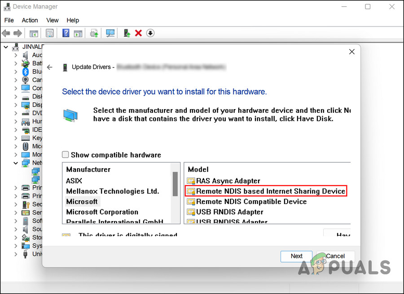Click the Scan for hardware changes icon
The width and height of the screenshot is (404, 294).
pos(110,33)
